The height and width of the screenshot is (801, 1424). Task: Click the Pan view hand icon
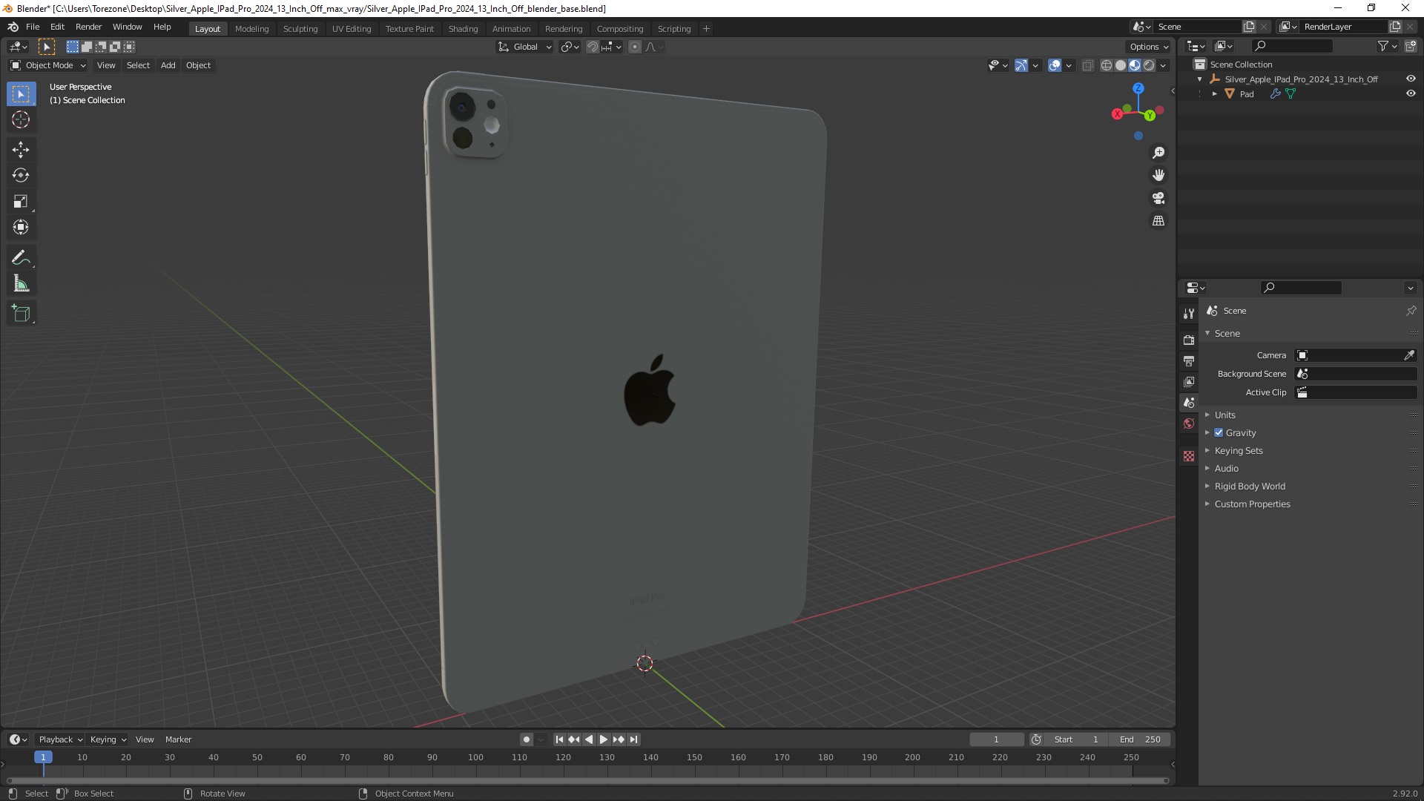click(x=1158, y=176)
